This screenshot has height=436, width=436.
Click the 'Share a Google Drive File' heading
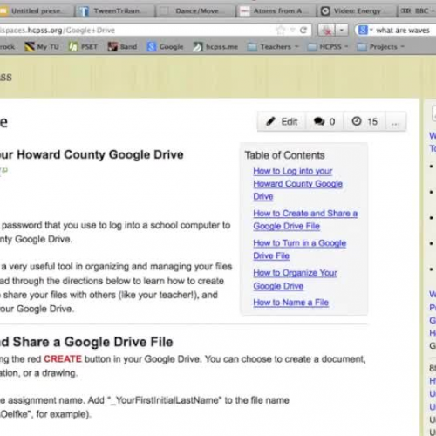[x=92, y=342]
